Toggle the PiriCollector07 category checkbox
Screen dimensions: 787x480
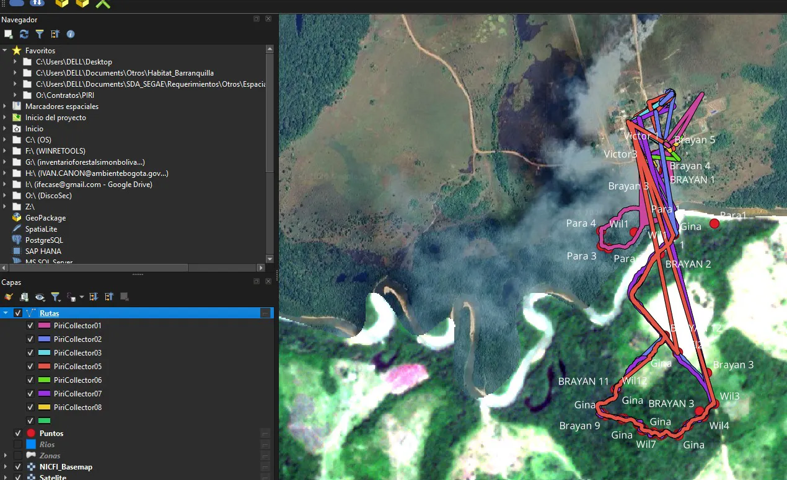tap(30, 394)
